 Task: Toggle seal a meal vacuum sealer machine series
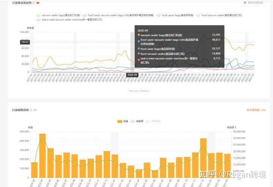(x=69, y=20)
